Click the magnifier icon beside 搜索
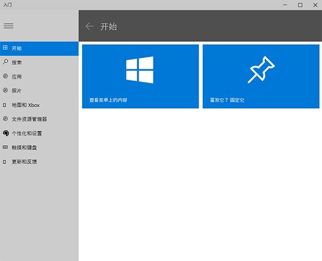Screen dimensions: 322x261 pos(5,62)
